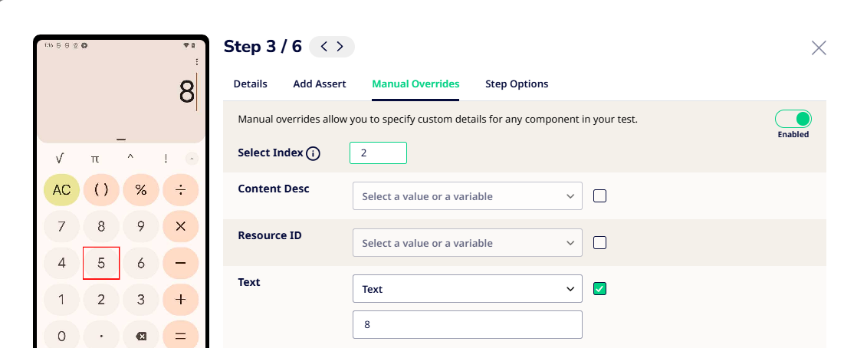Screen dimensions: 844x348
Task: Tap the square root function key
Action: click(60, 159)
